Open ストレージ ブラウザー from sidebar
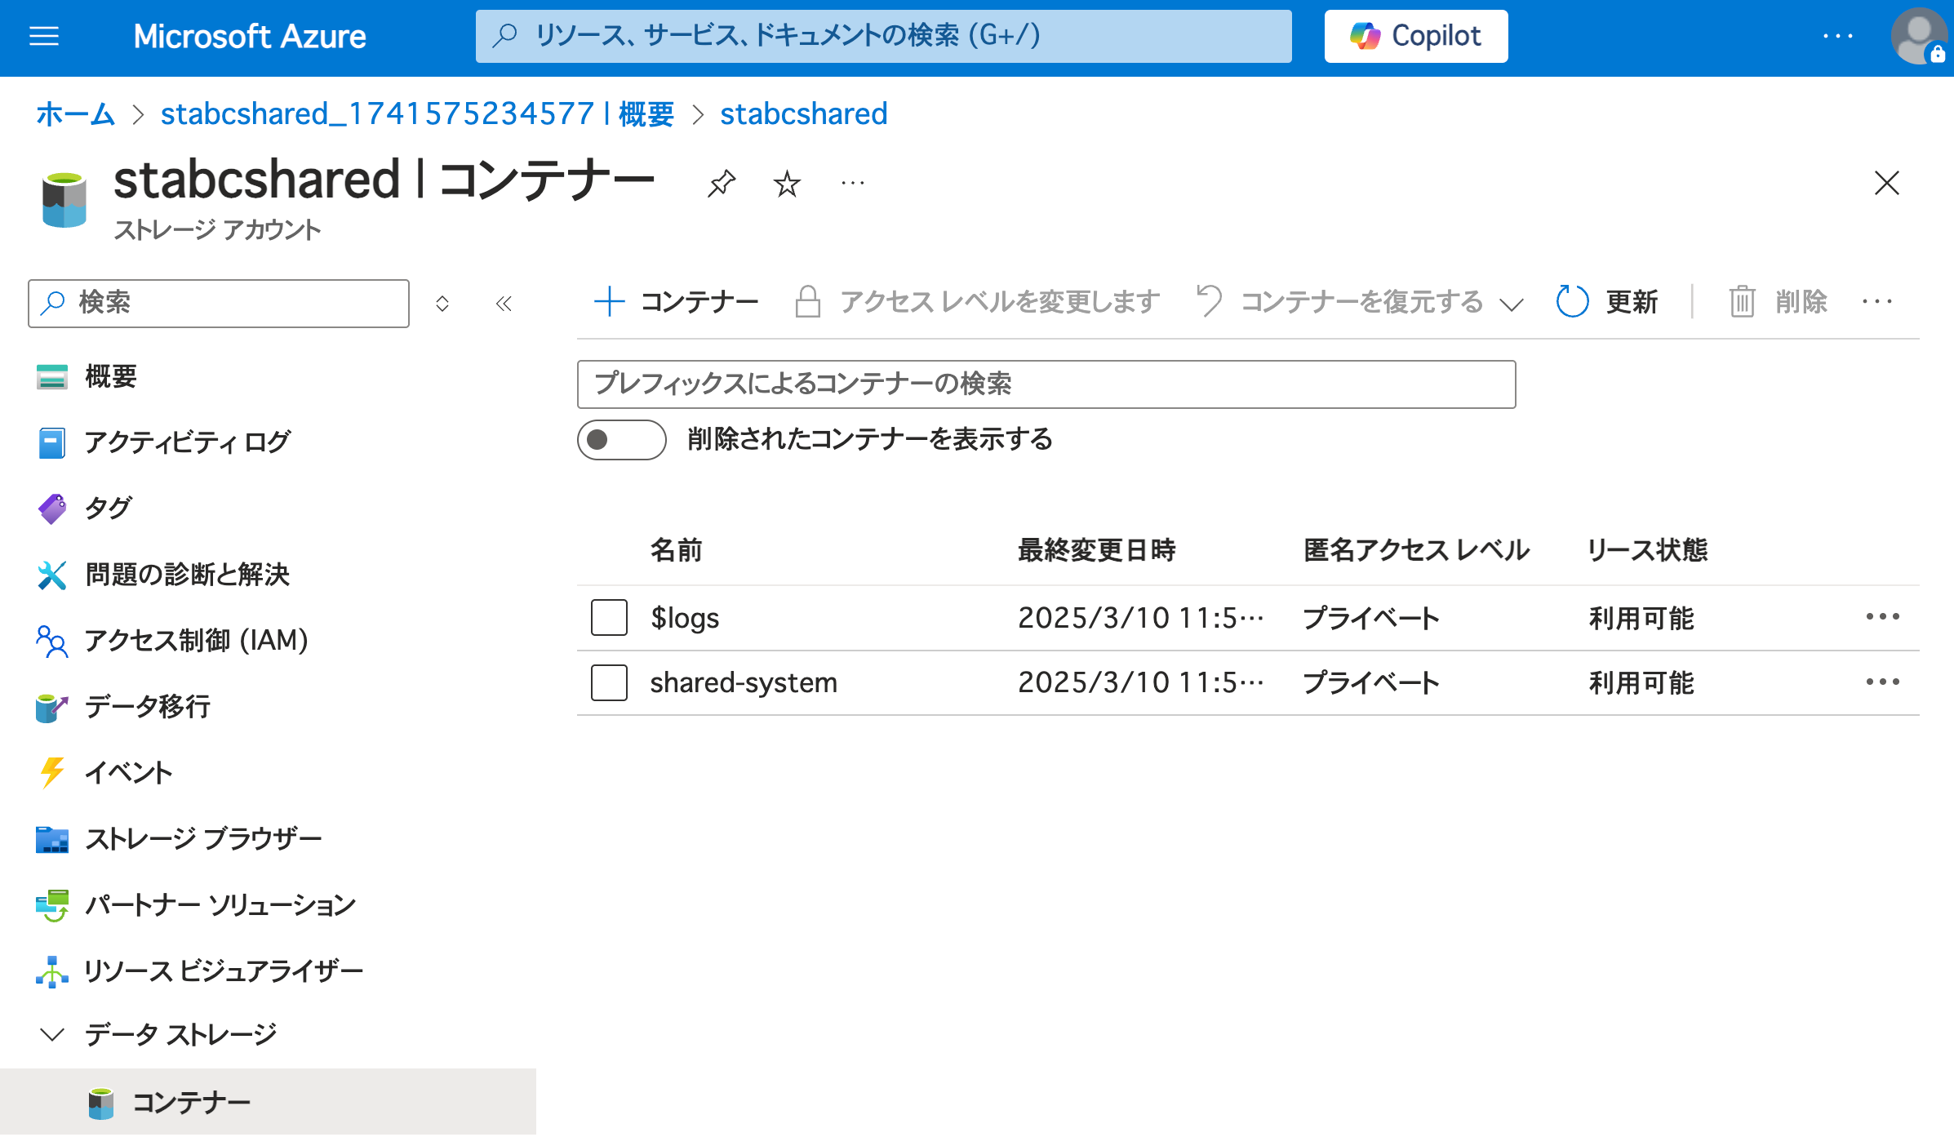The width and height of the screenshot is (1954, 1146). pos(203,838)
